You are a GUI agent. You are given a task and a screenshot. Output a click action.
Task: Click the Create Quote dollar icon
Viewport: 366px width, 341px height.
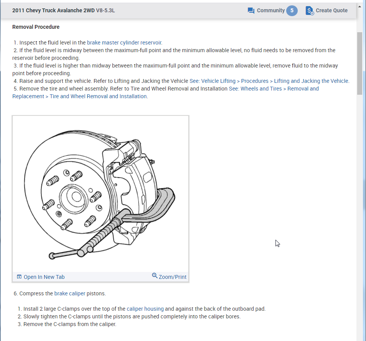pyautogui.click(x=310, y=10)
